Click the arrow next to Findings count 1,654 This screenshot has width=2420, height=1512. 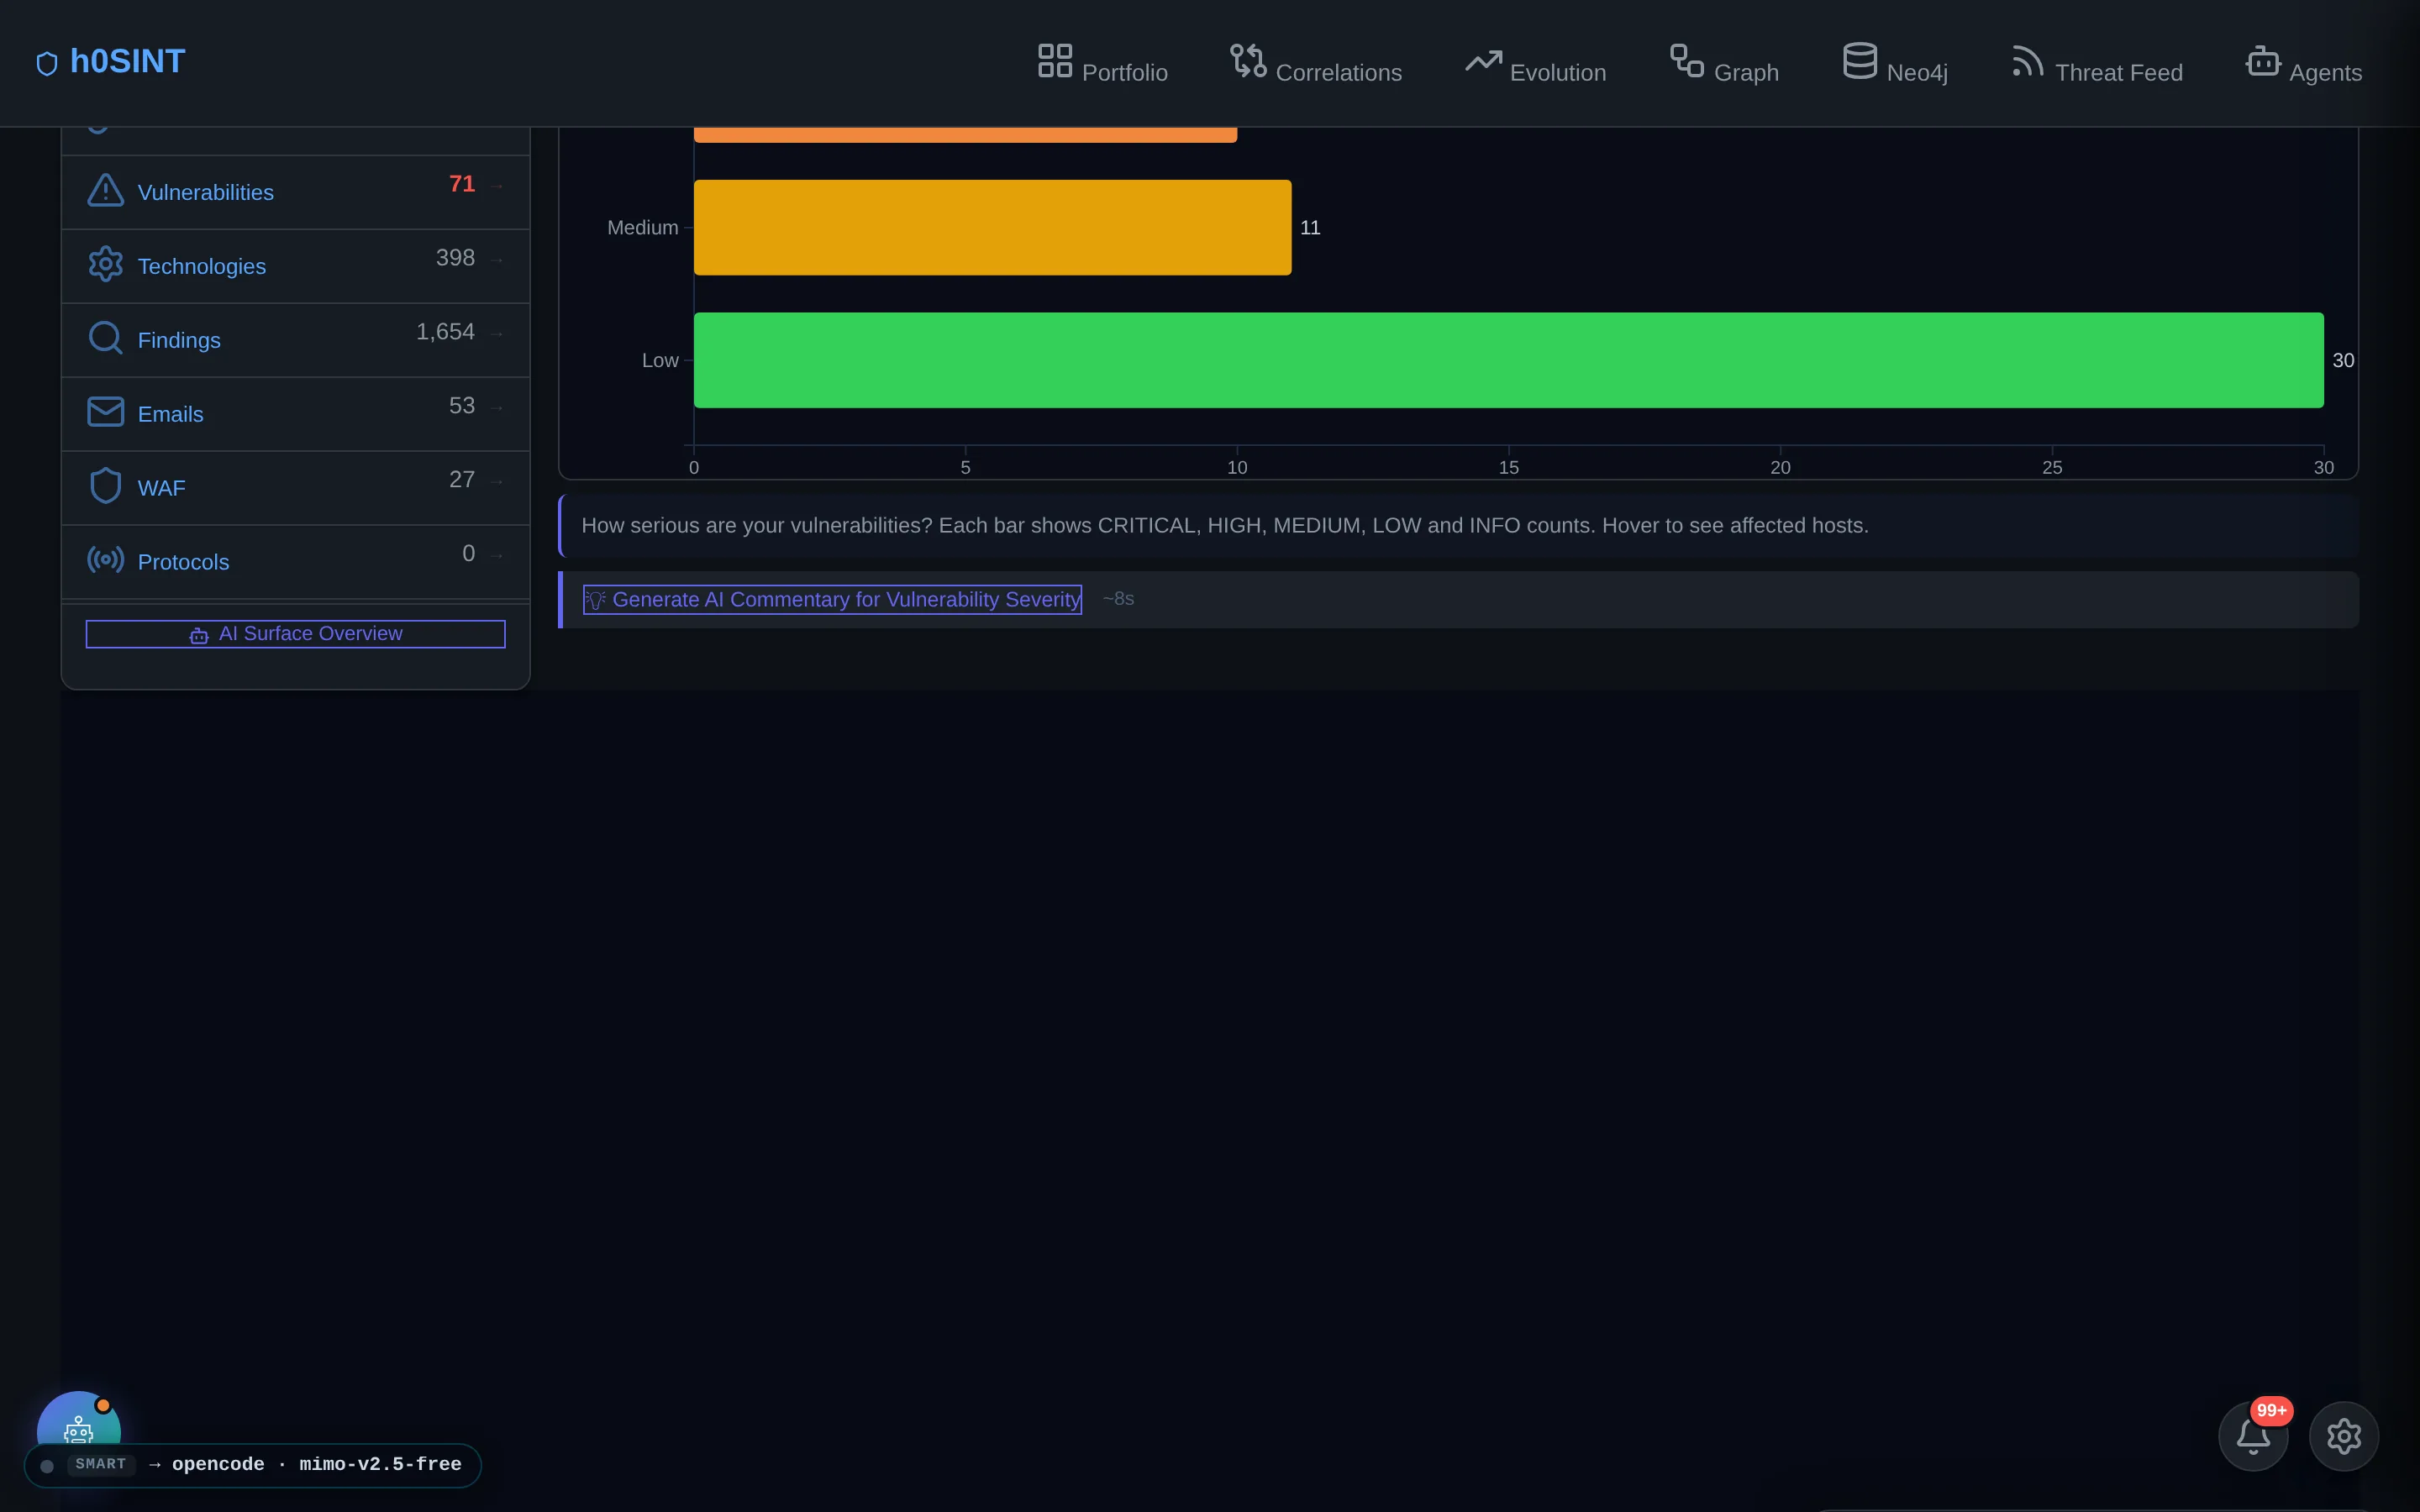497,334
